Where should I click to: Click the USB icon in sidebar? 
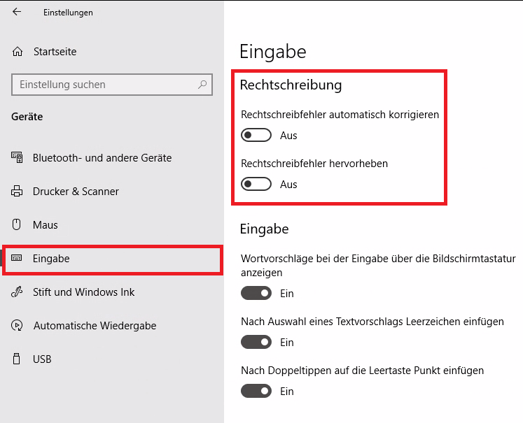point(18,359)
